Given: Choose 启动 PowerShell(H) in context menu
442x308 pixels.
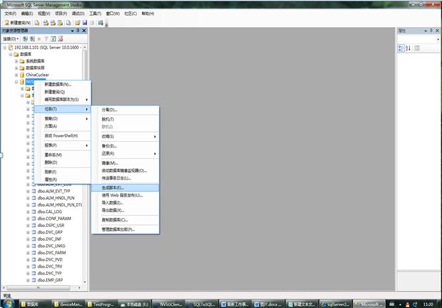Looking at the screenshot, I should click(x=62, y=136).
